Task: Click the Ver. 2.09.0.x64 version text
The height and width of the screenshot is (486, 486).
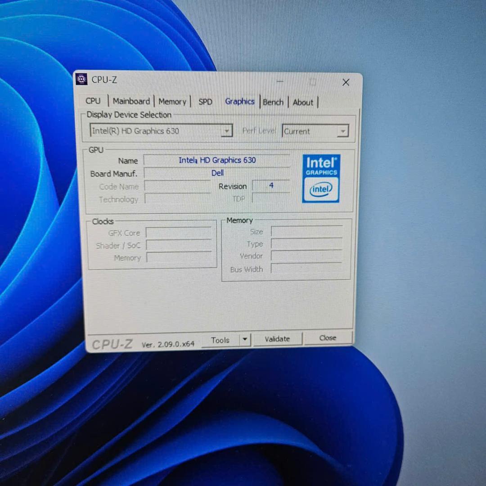Action: pyautogui.click(x=168, y=344)
